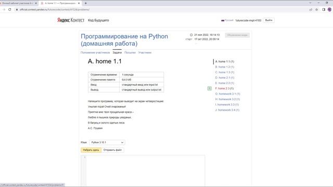Open the browser side panel icon
Image resolution: width=333 pixels, height=187 pixels.
tap(324, 9)
